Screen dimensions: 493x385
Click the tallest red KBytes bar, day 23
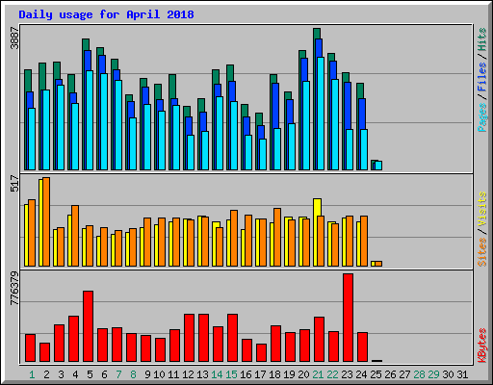[x=348, y=318]
